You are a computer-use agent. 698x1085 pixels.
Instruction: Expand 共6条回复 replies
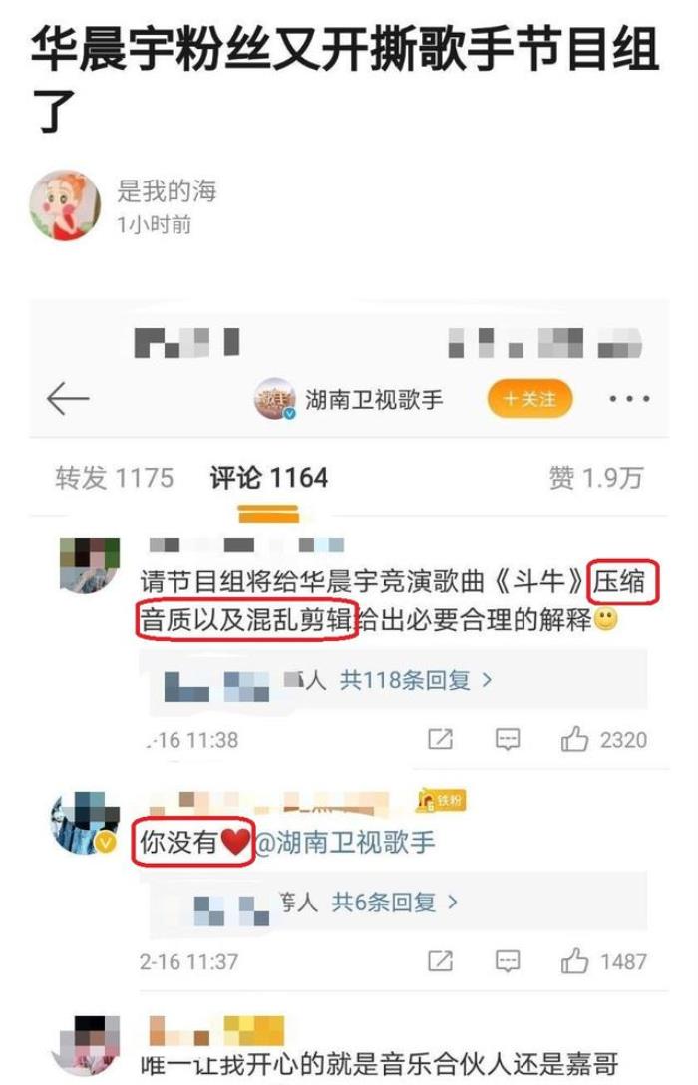click(394, 902)
